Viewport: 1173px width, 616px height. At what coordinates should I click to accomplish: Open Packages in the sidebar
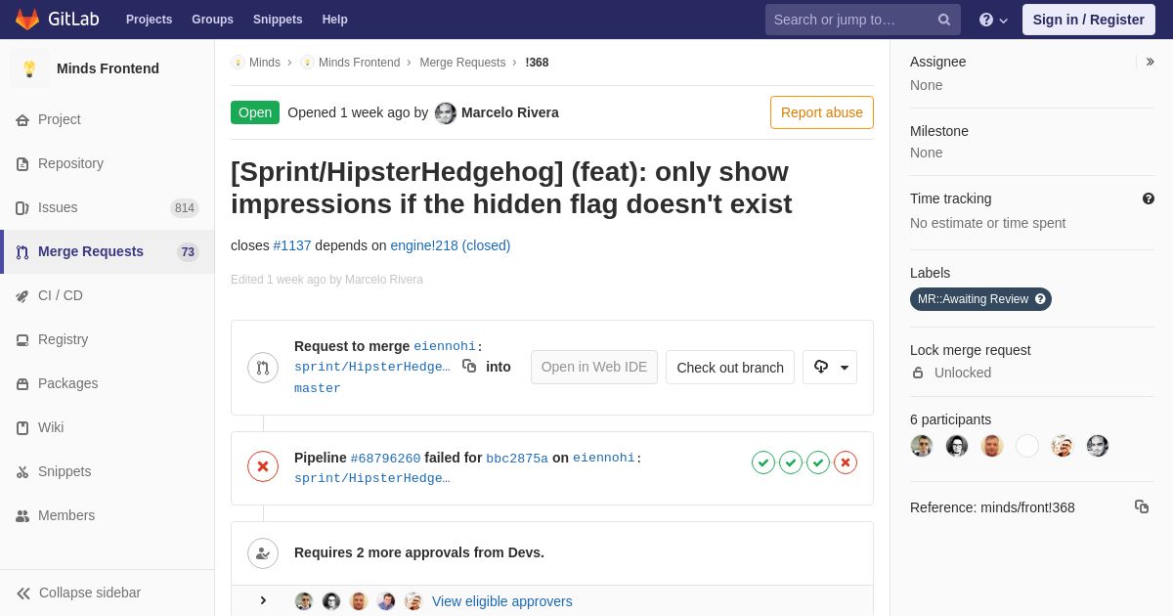point(67,383)
